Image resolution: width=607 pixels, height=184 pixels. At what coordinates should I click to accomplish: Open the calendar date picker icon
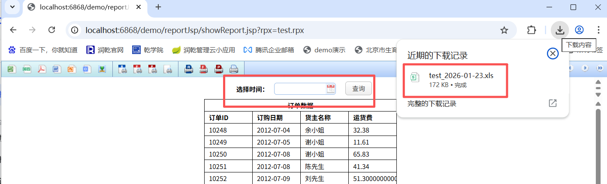[331, 89]
